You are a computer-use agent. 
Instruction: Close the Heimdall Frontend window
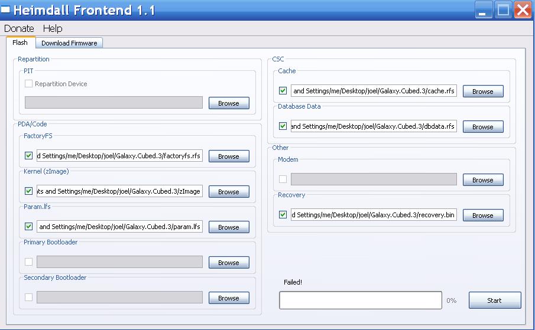tap(523, 10)
